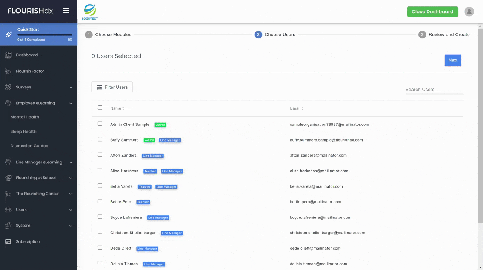Open the Subscription menu label

28,242
